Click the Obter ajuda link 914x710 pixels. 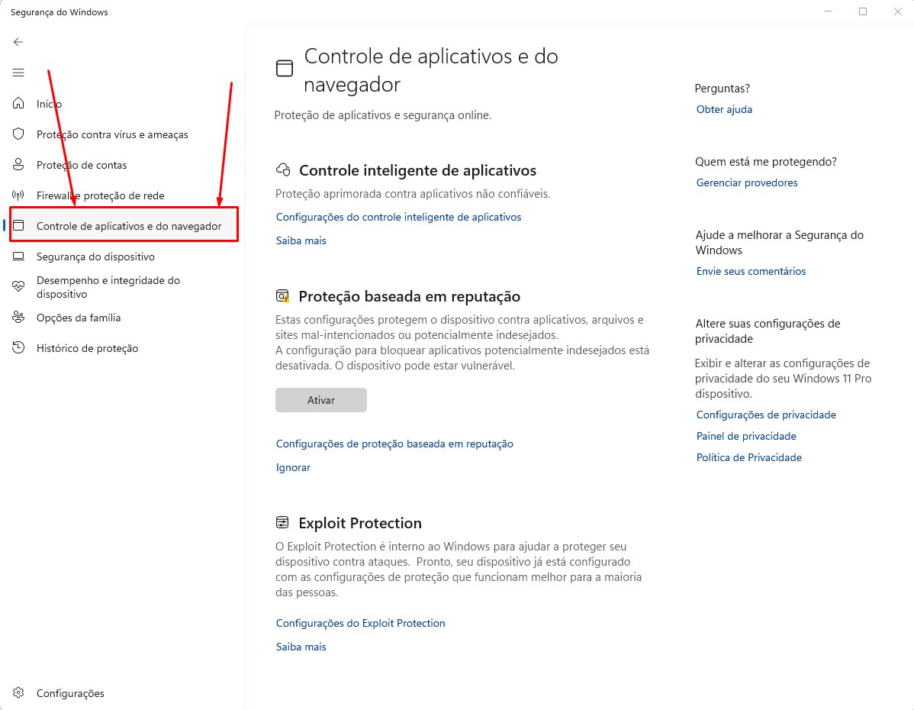(x=724, y=109)
